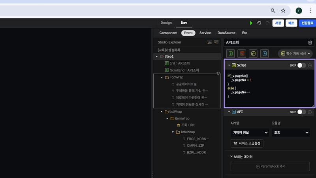Image resolution: width=316 pixels, height=178 pixels.
Task: Click the [교육]가맹점목록 project title
Action: 169,50
